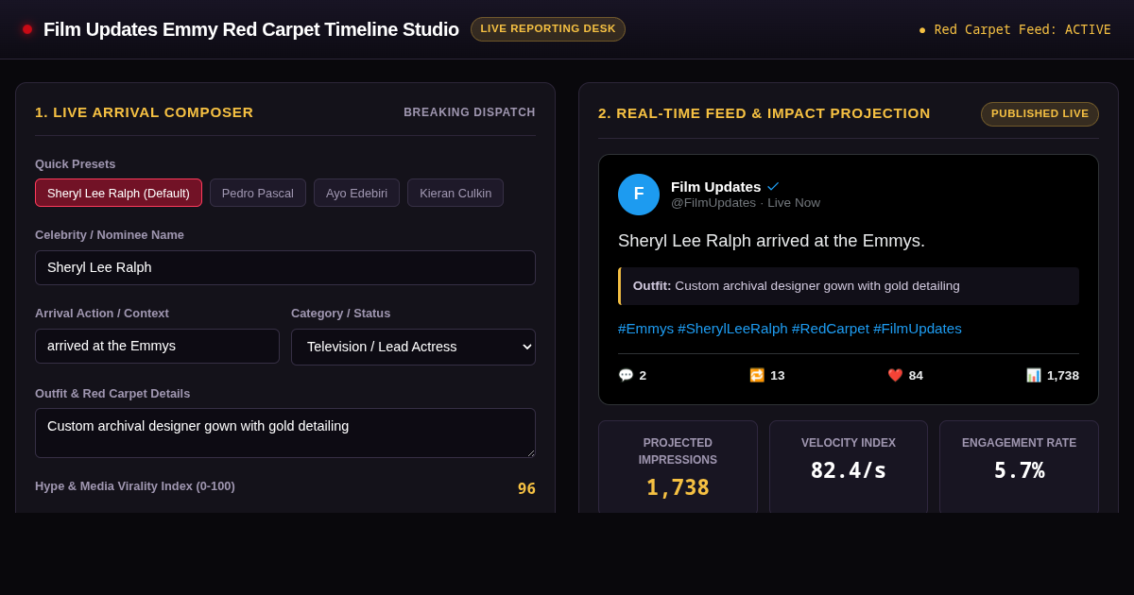
Task: Apply the Pedro Pascal preset
Action: point(258,193)
